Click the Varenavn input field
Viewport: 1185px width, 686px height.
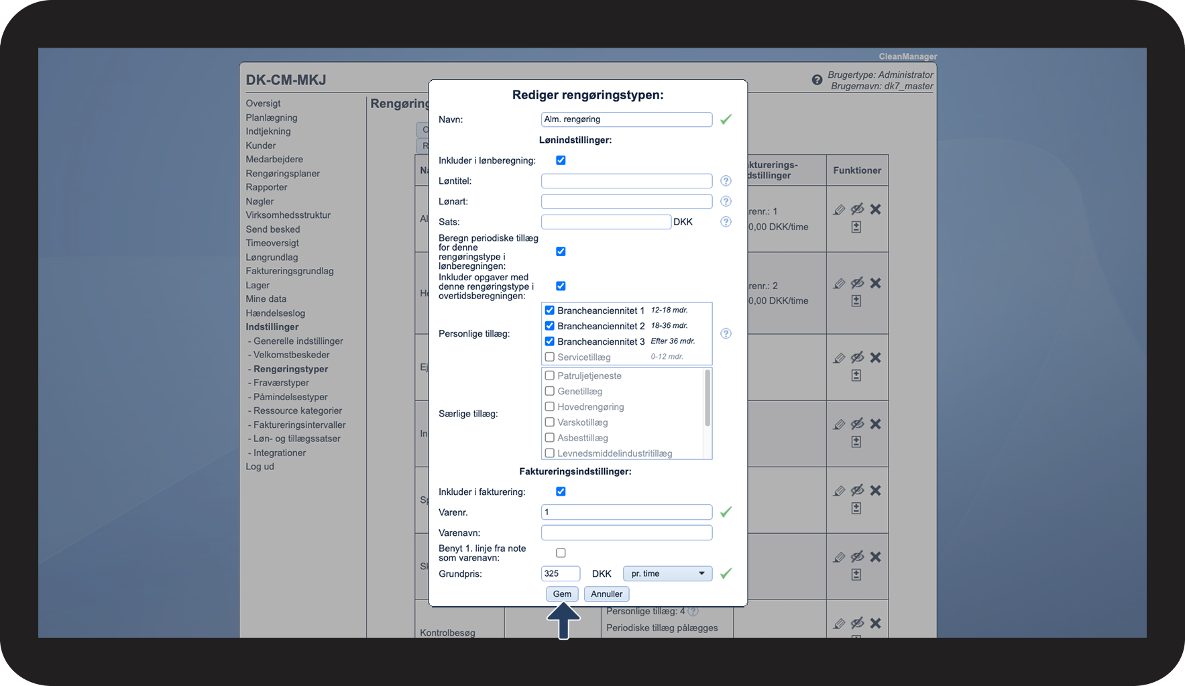pos(626,532)
